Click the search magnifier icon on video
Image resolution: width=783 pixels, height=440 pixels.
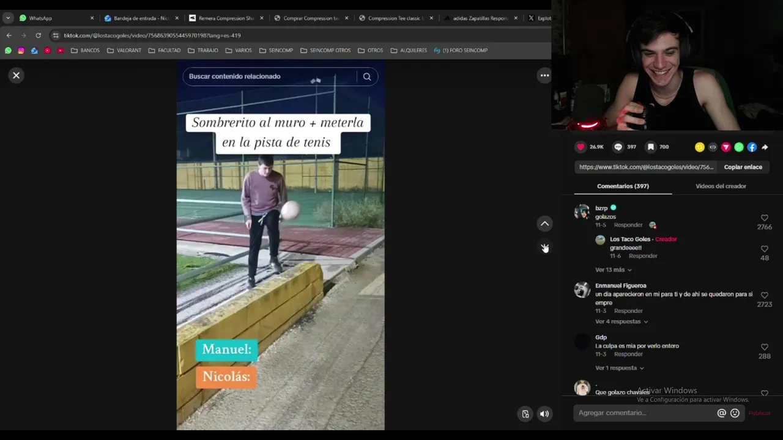[x=367, y=76]
